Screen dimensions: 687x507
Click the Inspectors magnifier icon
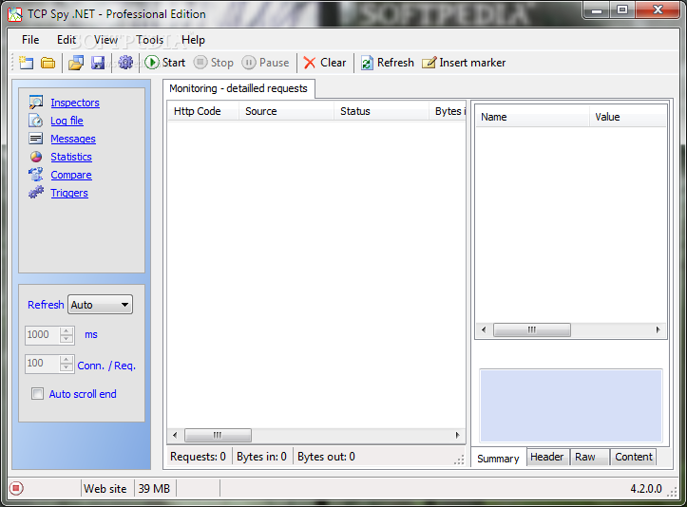coord(36,102)
